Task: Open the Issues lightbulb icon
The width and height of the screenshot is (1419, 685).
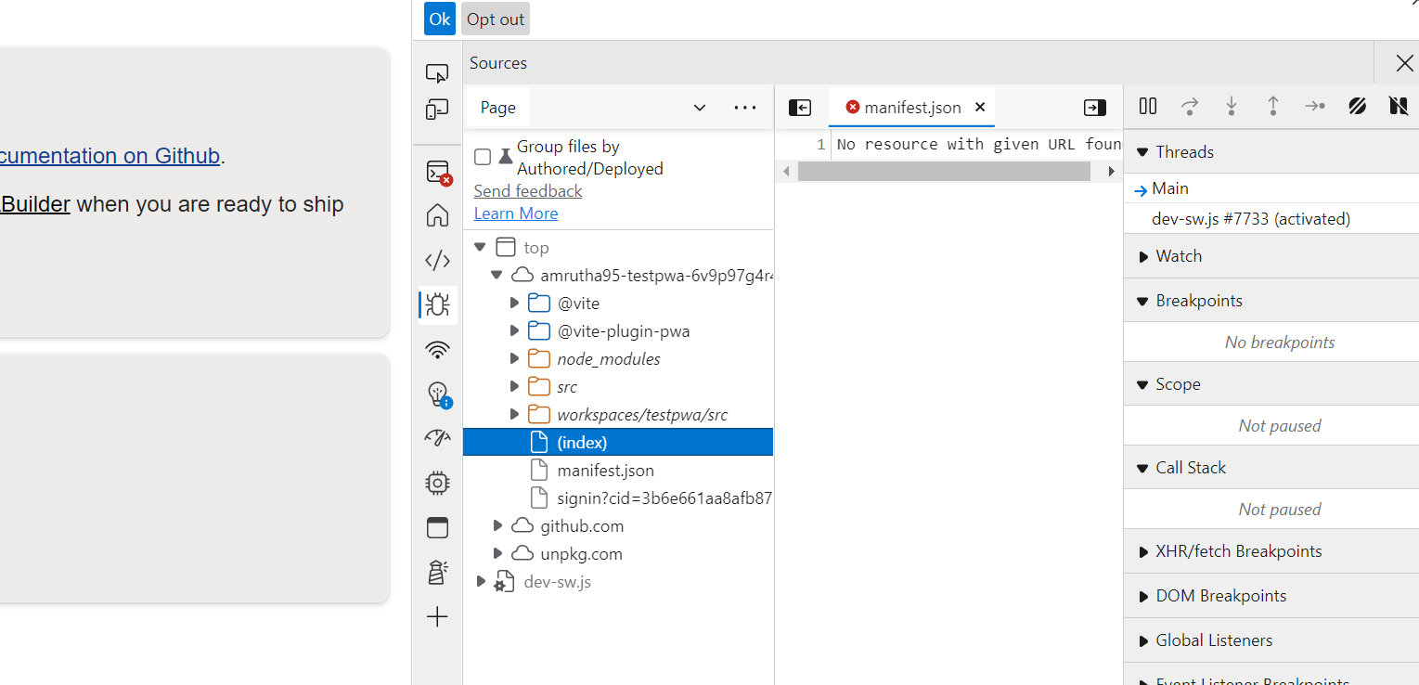Action: (x=438, y=394)
